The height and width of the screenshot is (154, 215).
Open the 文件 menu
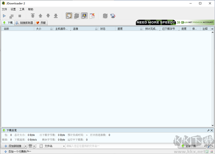pyautogui.click(x=4, y=9)
